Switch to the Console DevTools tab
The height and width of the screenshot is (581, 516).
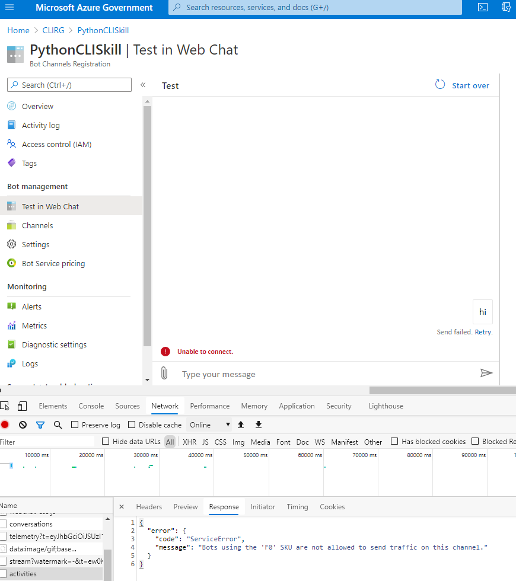point(91,406)
